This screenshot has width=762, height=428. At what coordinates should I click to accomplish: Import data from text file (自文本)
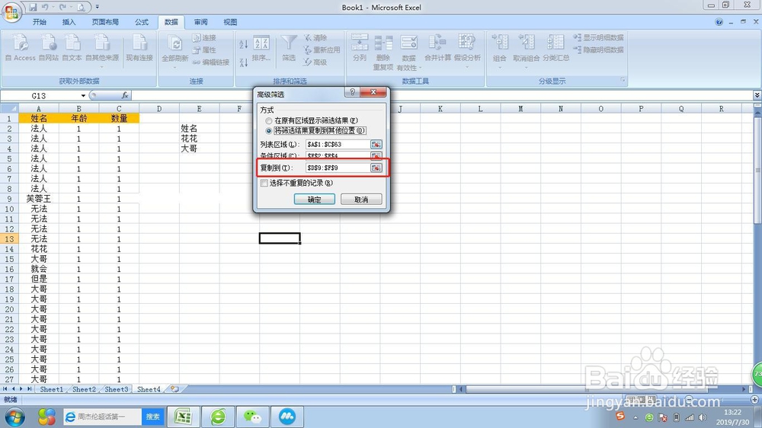(72, 48)
